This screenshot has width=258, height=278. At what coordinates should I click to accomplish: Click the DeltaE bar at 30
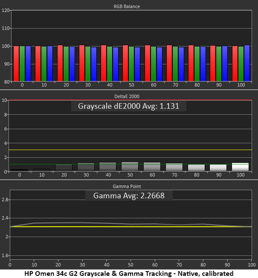pyautogui.click(x=86, y=167)
